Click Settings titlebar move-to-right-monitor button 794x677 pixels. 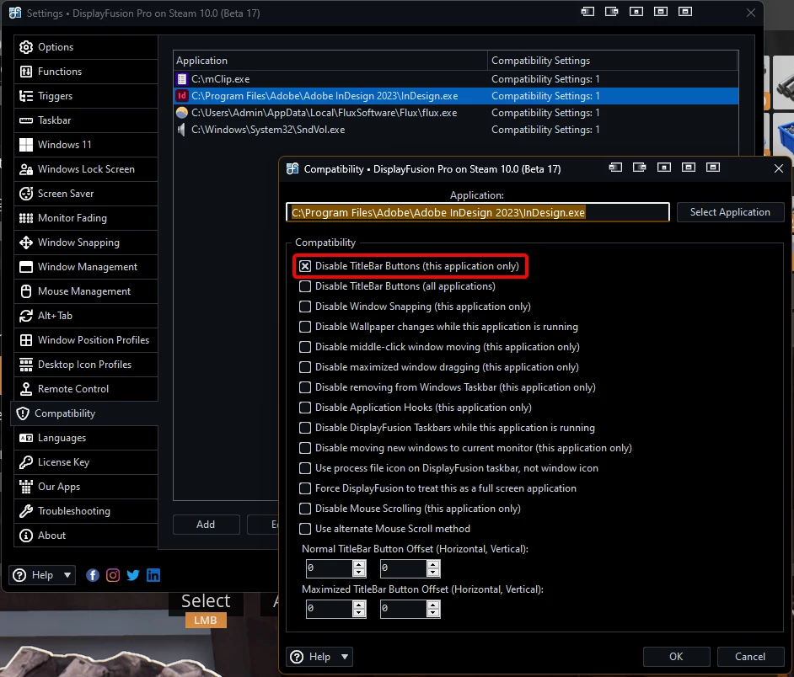coord(612,12)
